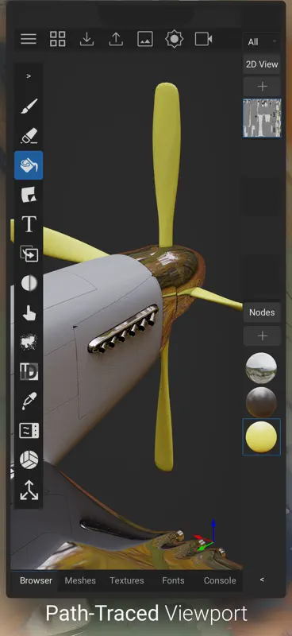The image size is (292, 636).
Task: Click the import download arrow icon
Action: tap(86, 39)
